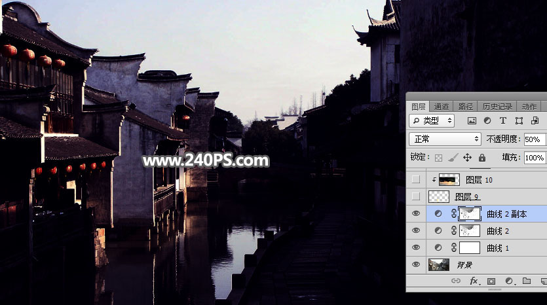
Task: Filter layers by pixel image icon
Action: tap(472, 120)
